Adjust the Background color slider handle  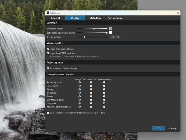tap(94, 29)
